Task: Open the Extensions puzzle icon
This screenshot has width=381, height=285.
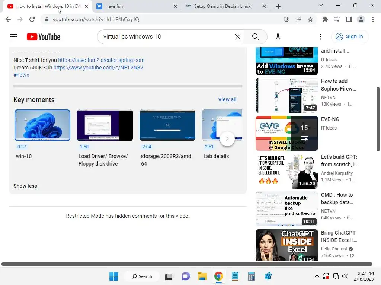Action: click(325, 19)
